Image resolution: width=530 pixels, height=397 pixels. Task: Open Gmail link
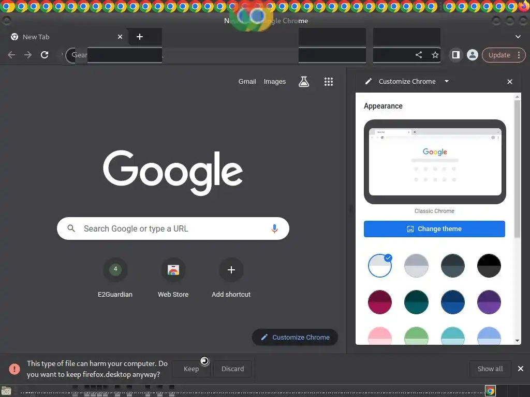[247, 81]
